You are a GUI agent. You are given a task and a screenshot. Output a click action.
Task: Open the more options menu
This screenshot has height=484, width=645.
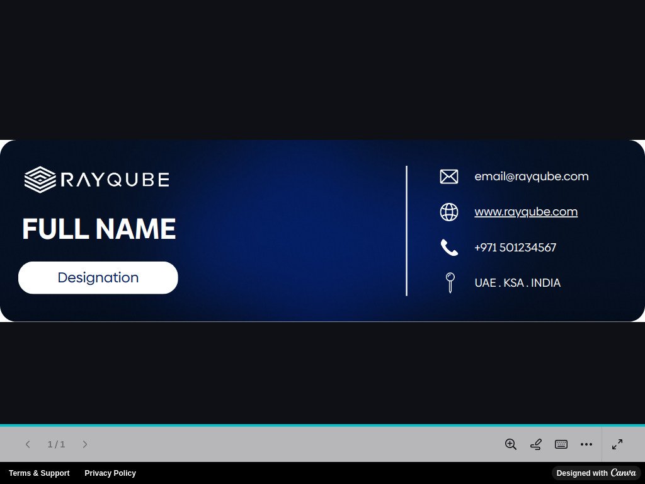[x=586, y=444]
